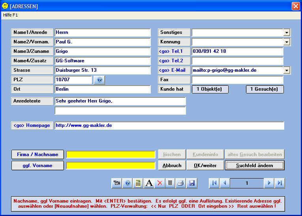Viewport: 302px width, 216px height.
Task: Click the Abbruch button
Action: coord(172,166)
